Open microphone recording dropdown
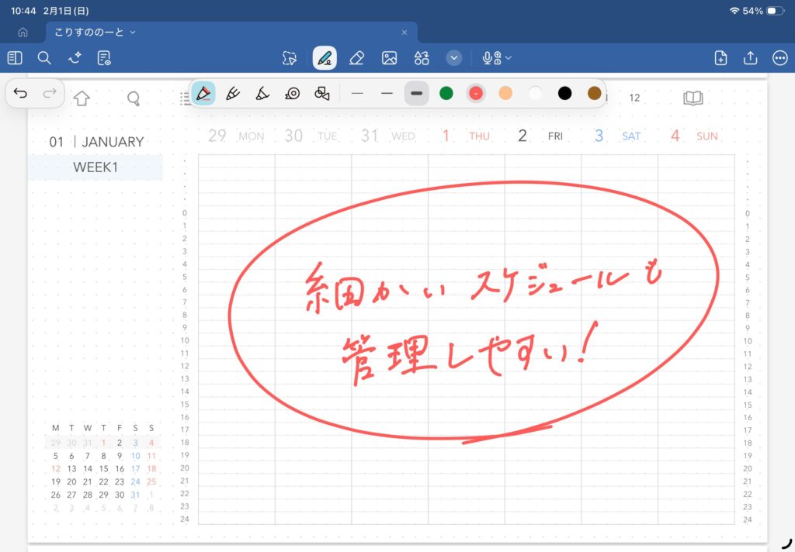Screen dimensions: 795x552 [497, 58]
